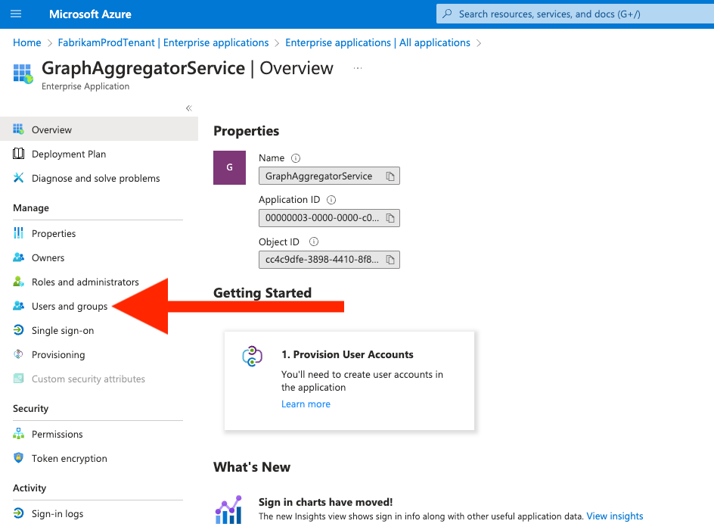This screenshot has width=714, height=530.
Task: Open Enterprise applications All applications breadcrumb
Action: click(x=377, y=42)
